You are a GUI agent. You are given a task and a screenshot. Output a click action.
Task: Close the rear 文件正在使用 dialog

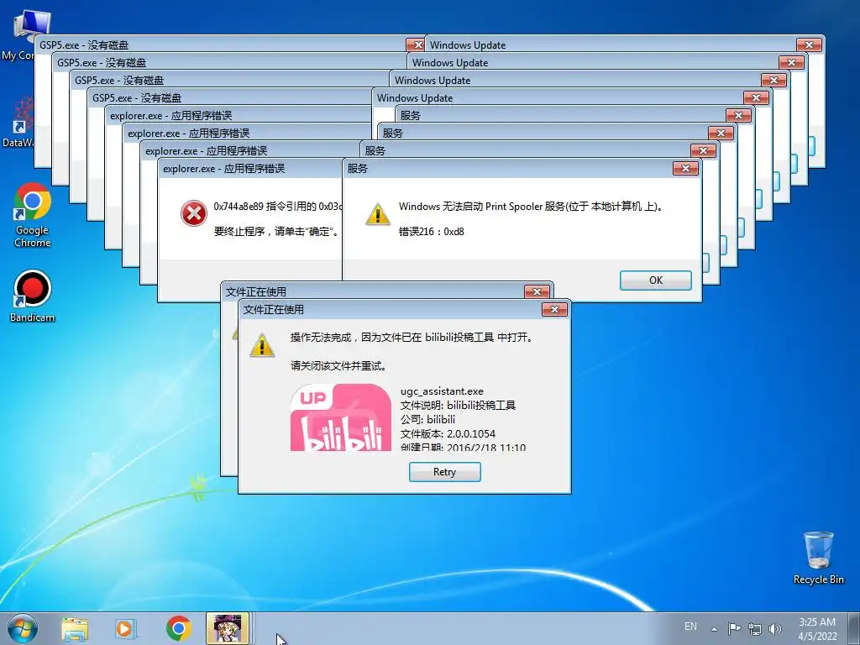(x=537, y=291)
